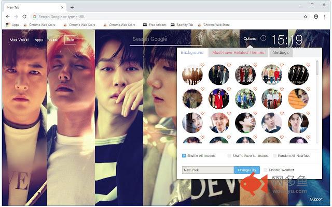The image size is (332, 207).
Task: Select first row fifth black thumbnail
Action: click(x=298, y=75)
